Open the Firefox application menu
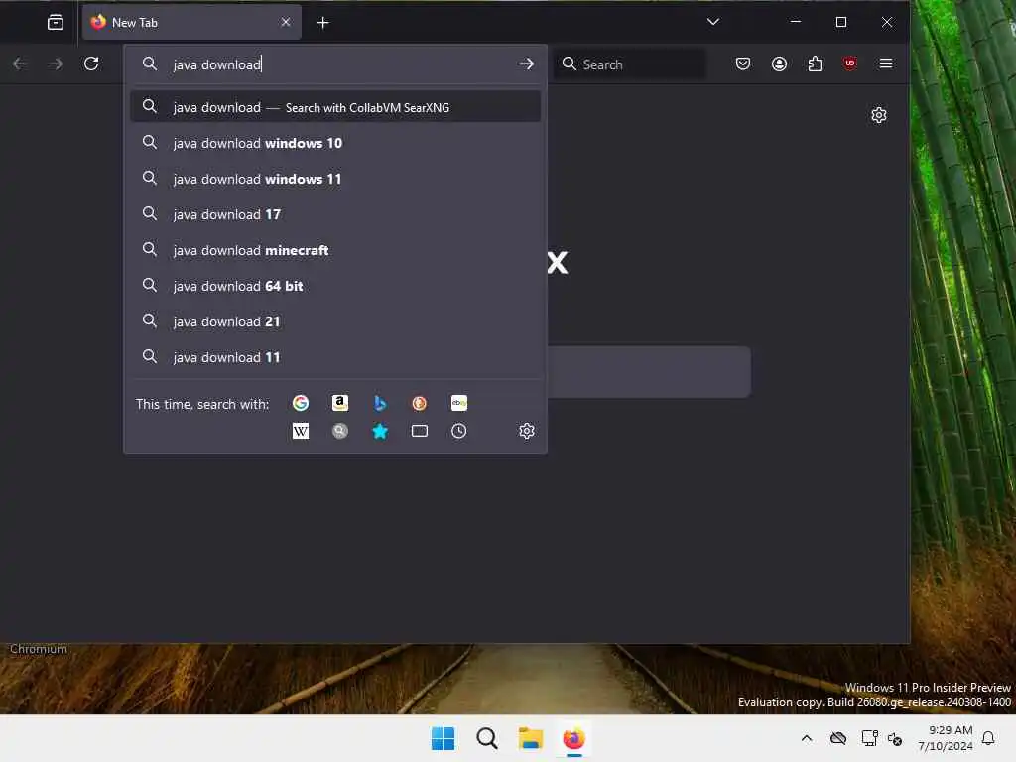This screenshot has width=1016, height=762. click(x=886, y=63)
